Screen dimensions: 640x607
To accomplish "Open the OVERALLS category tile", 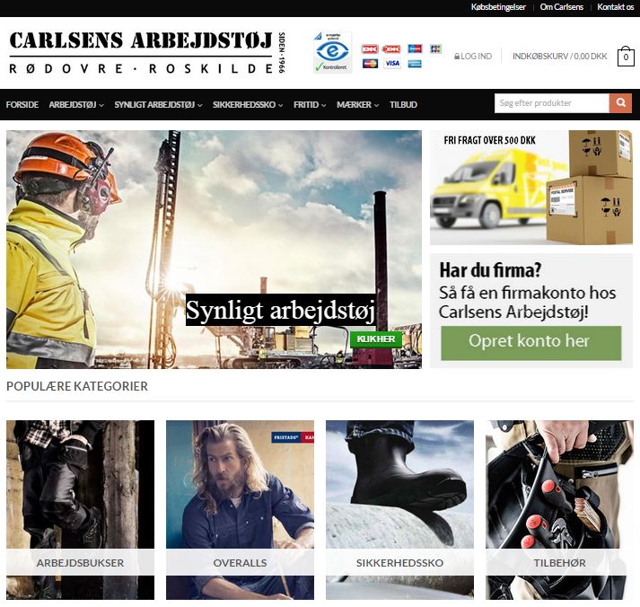I will (x=240, y=510).
